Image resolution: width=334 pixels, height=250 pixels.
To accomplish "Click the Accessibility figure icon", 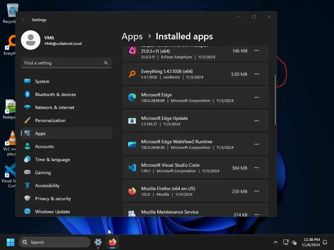I will 27,185.
